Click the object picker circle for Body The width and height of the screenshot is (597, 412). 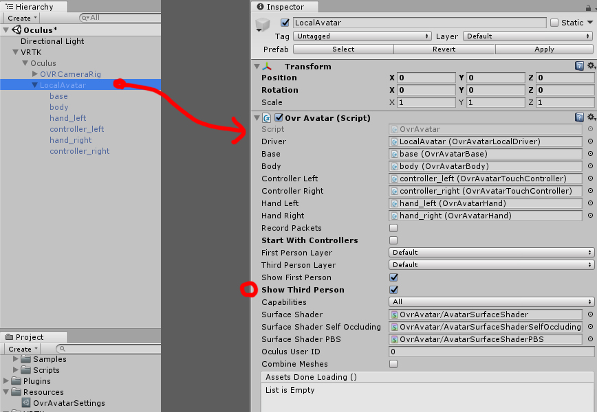(x=590, y=166)
